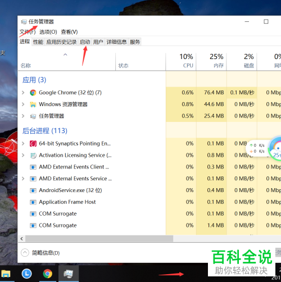Select the COM Surrogate 1.4 MB row
Screen dimensions: 281x282
(x=149, y=225)
